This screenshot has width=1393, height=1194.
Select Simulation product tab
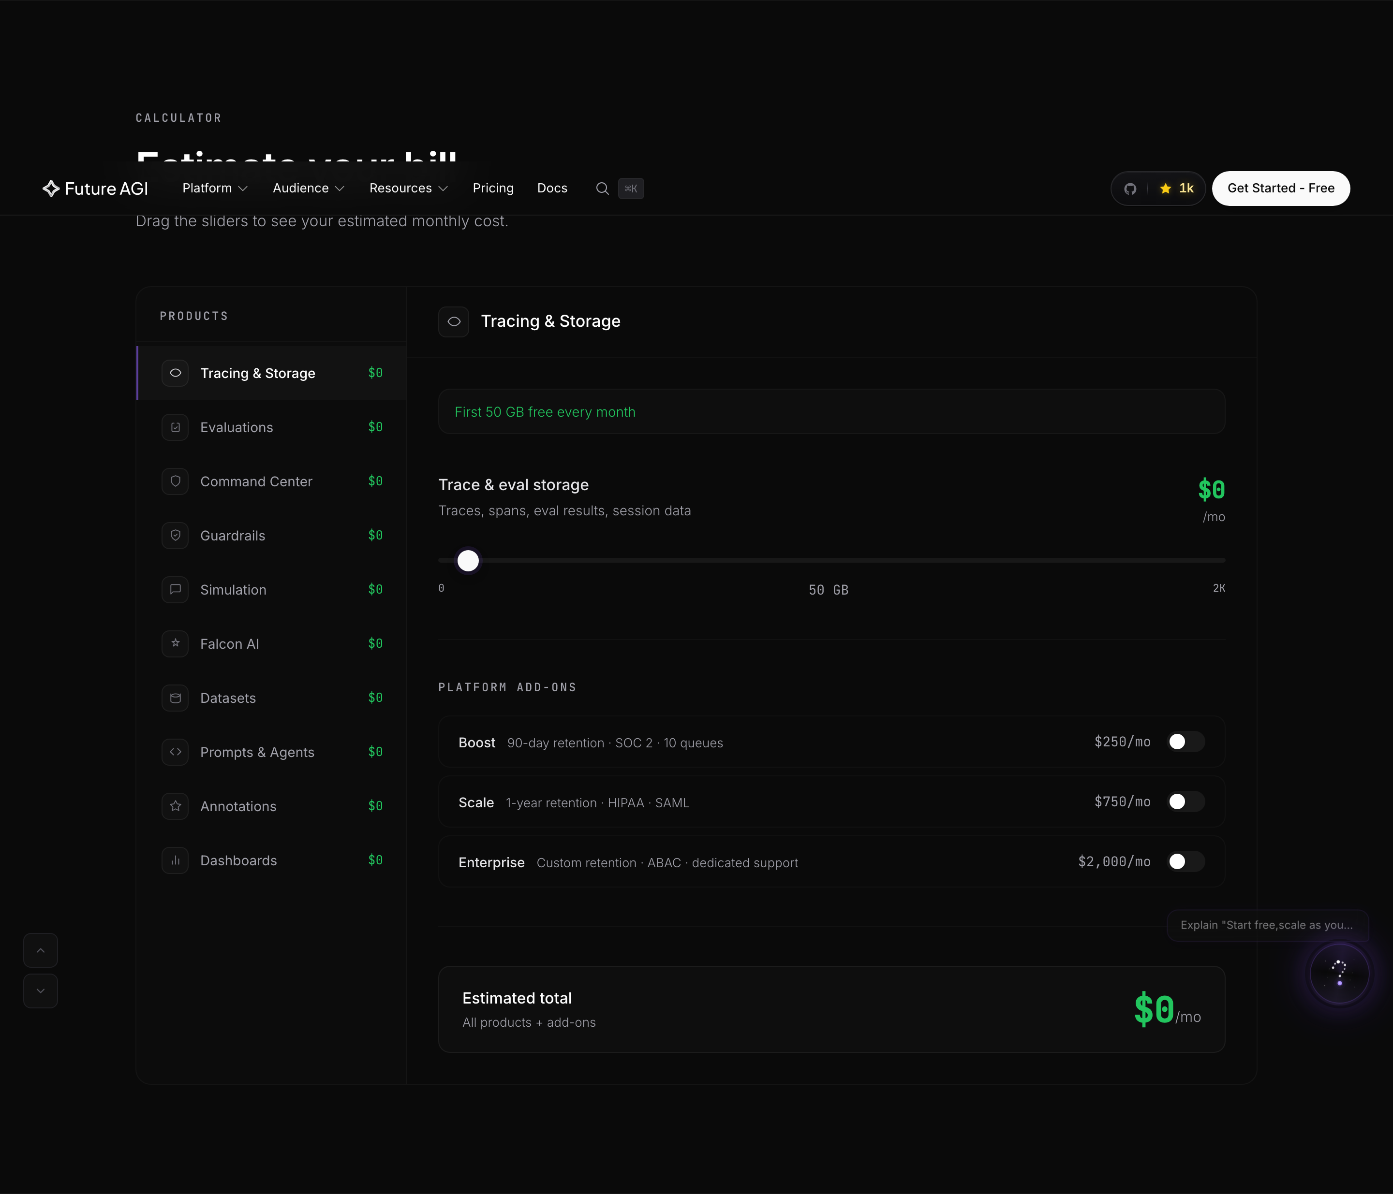click(272, 589)
